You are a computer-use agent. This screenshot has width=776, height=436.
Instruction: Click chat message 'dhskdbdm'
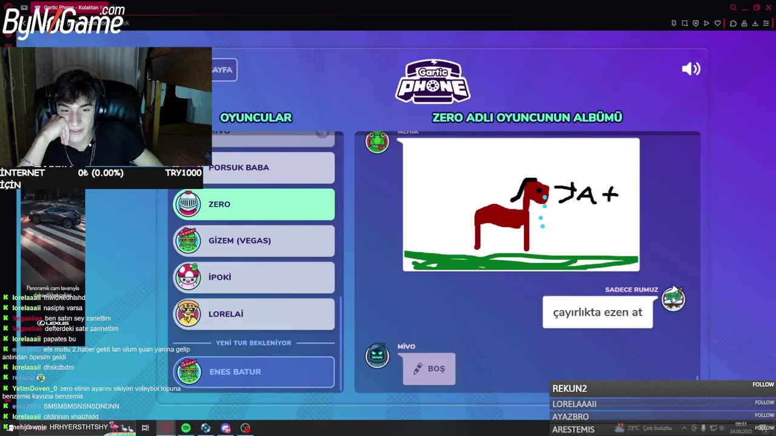(x=59, y=368)
